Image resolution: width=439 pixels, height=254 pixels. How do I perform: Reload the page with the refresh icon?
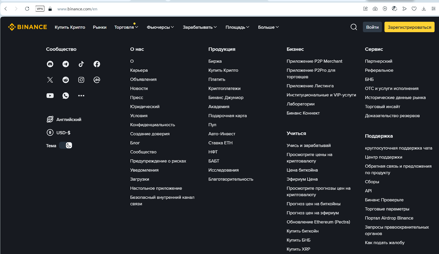[x=27, y=9]
